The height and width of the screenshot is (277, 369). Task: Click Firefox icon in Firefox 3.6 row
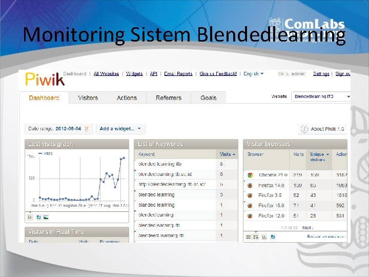click(x=250, y=195)
